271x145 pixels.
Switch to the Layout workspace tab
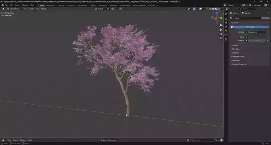[41, 6]
